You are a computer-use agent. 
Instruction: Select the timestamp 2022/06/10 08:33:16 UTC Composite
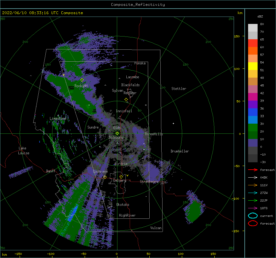[x=42, y=13]
